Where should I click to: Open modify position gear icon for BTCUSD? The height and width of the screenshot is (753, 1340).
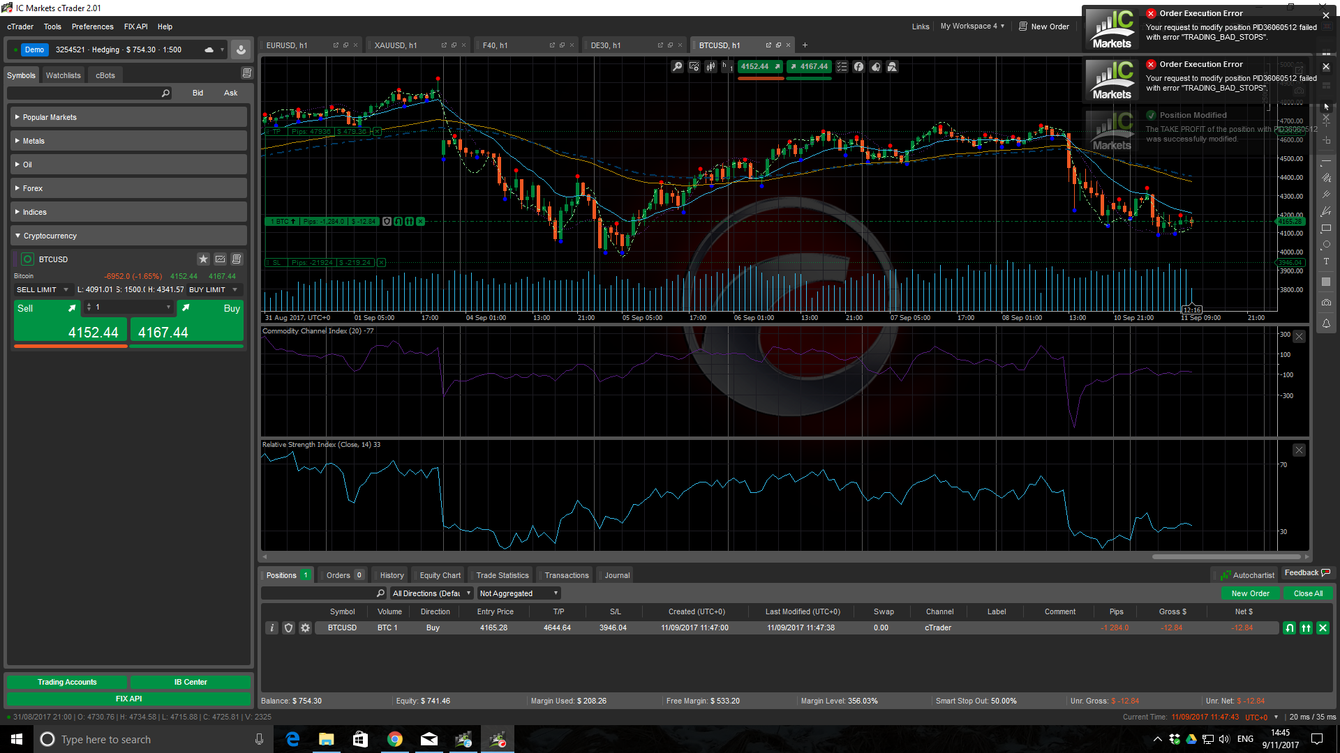pos(305,628)
